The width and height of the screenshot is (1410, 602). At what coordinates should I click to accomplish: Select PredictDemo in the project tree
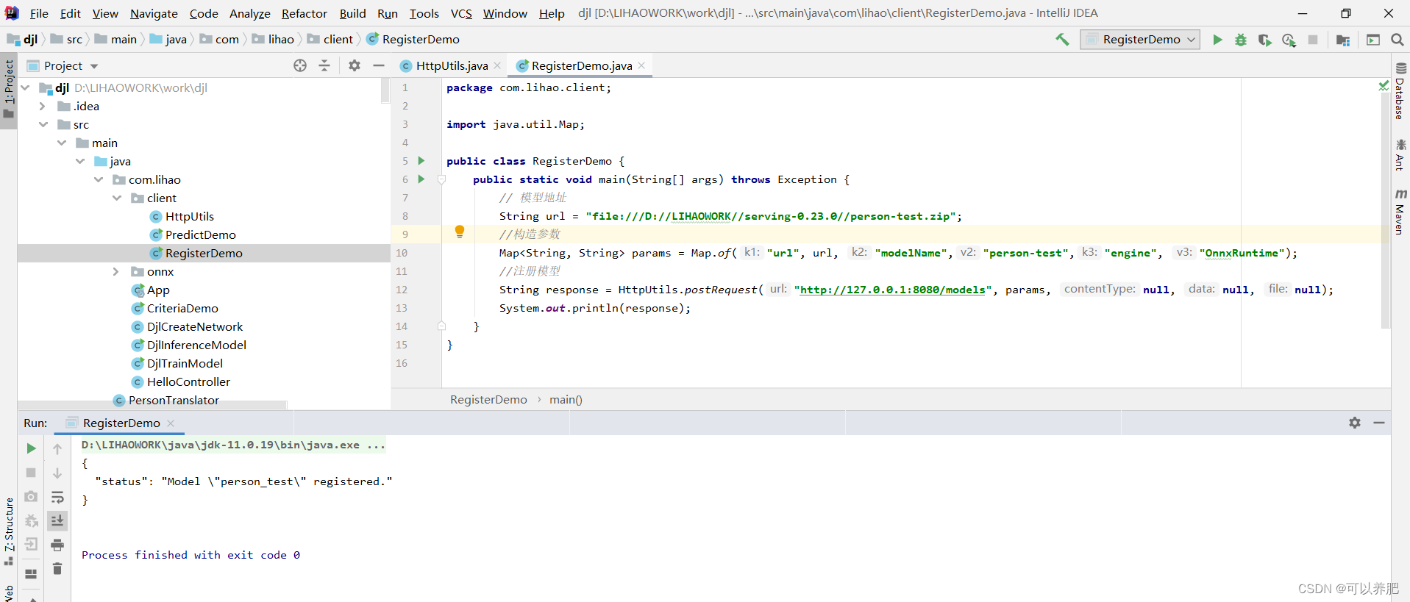[200, 234]
